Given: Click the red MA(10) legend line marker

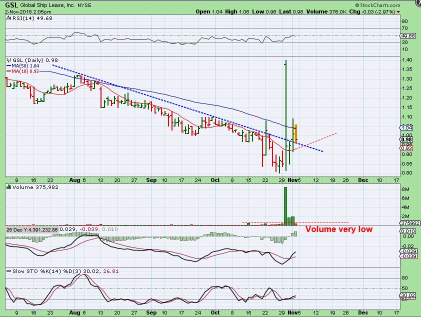Looking at the screenshot, I should tap(8, 71).
